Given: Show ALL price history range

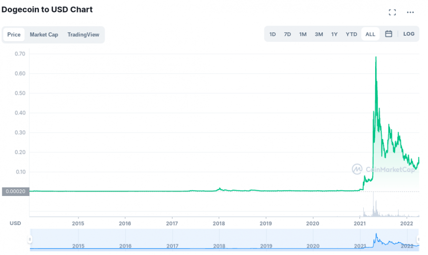Looking at the screenshot, I should 370,34.
